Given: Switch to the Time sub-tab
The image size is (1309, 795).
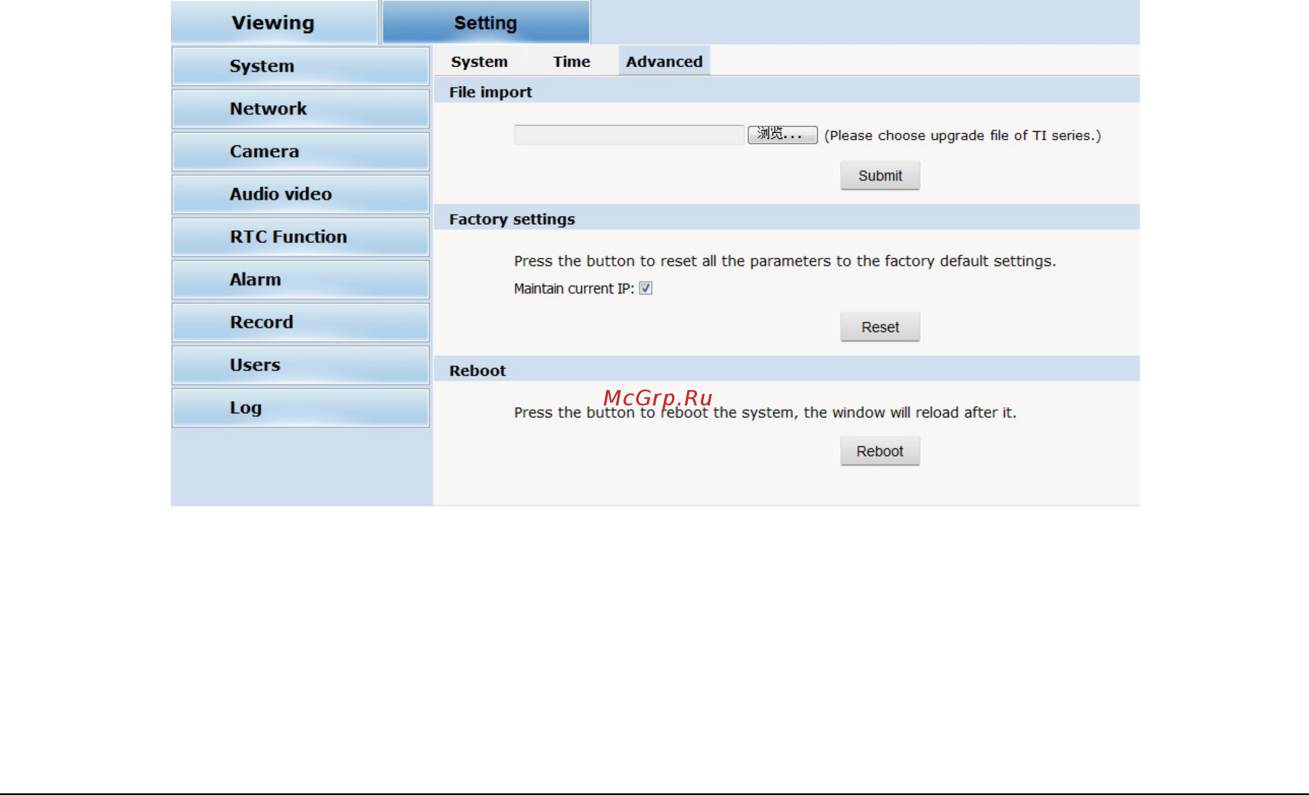Looking at the screenshot, I should click(x=572, y=61).
